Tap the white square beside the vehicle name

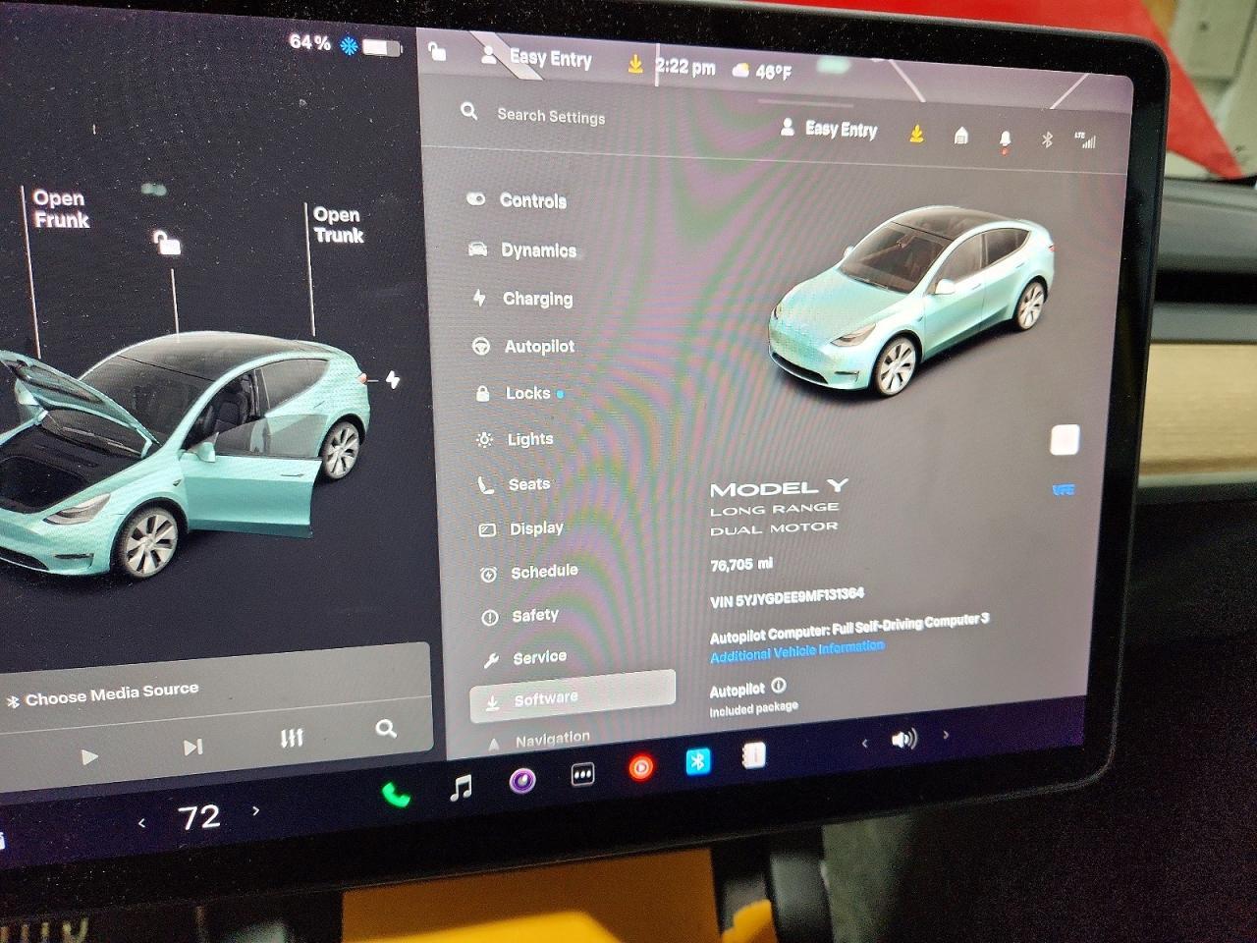1066,440
